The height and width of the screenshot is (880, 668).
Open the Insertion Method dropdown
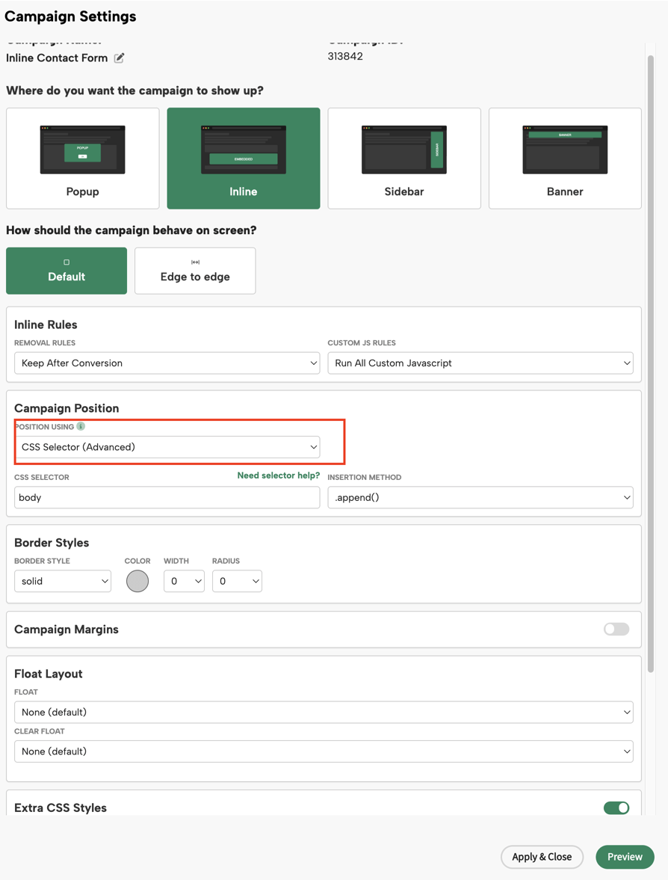click(x=480, y=498)
